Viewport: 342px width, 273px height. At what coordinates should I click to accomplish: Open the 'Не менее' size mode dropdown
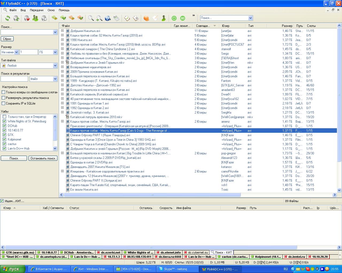point(16,52)
